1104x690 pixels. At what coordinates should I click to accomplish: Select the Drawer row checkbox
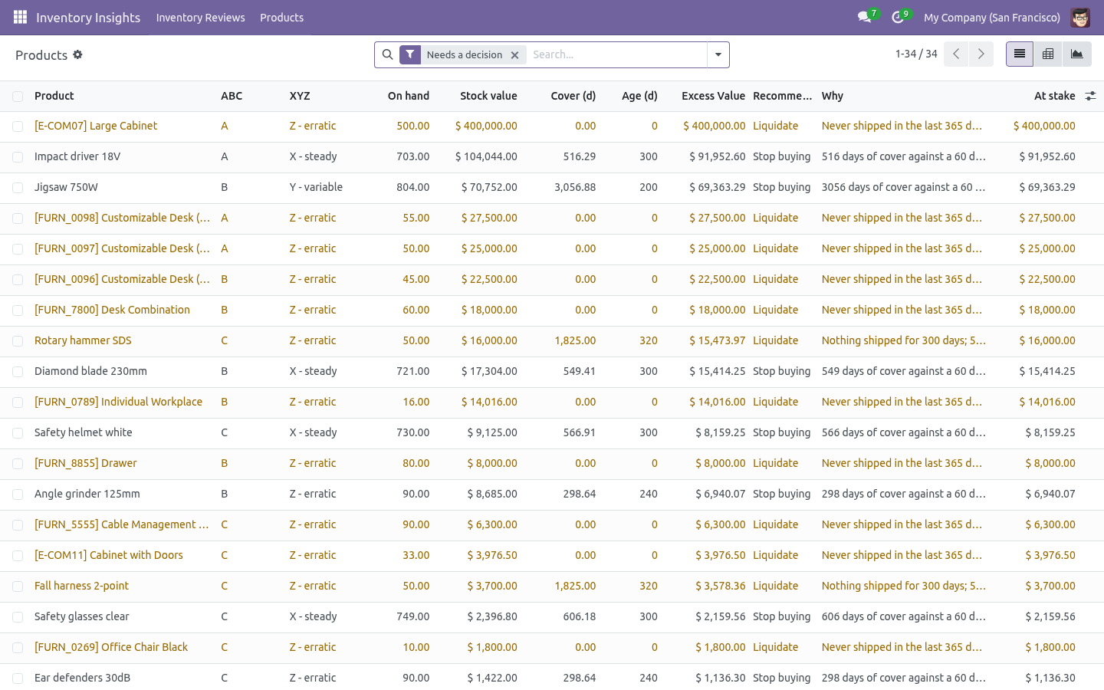18,464
